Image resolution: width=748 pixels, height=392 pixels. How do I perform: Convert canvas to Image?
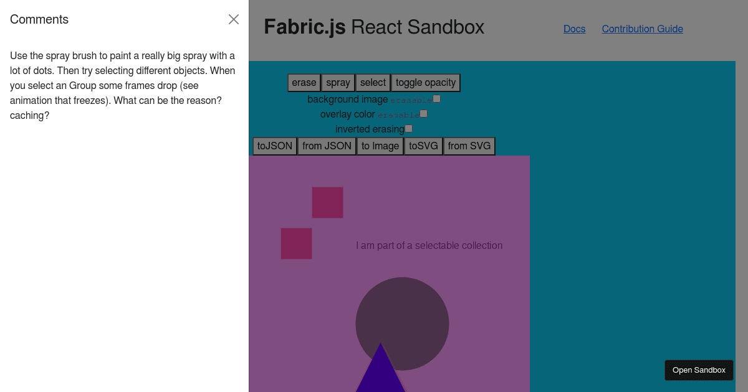coord(380,146)
